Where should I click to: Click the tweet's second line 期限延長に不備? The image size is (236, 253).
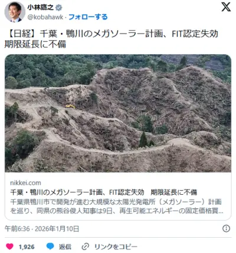coord(35,44)
